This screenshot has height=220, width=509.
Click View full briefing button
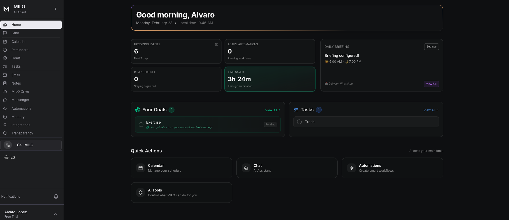pos(431,84)
